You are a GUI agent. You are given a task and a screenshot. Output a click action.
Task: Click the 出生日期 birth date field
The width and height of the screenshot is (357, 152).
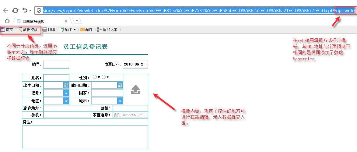click(x=54, y=86)
